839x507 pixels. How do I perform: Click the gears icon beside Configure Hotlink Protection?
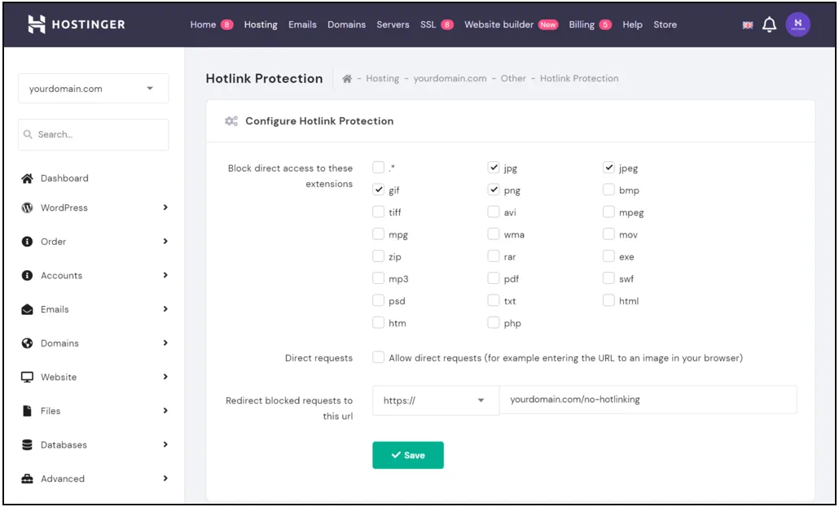point(231,121)
